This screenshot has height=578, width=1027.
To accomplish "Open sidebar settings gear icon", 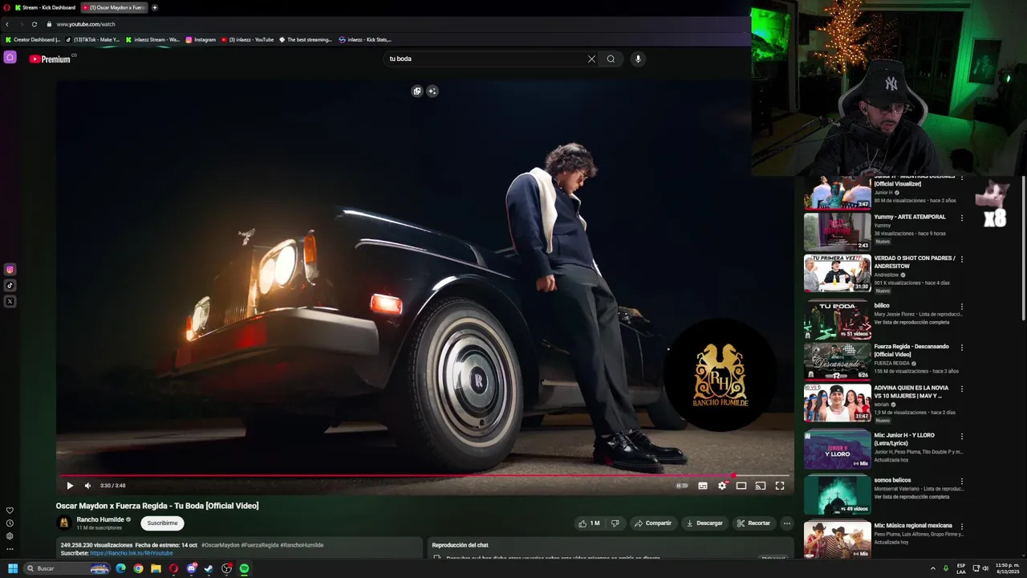I will [x=10, y=536].
